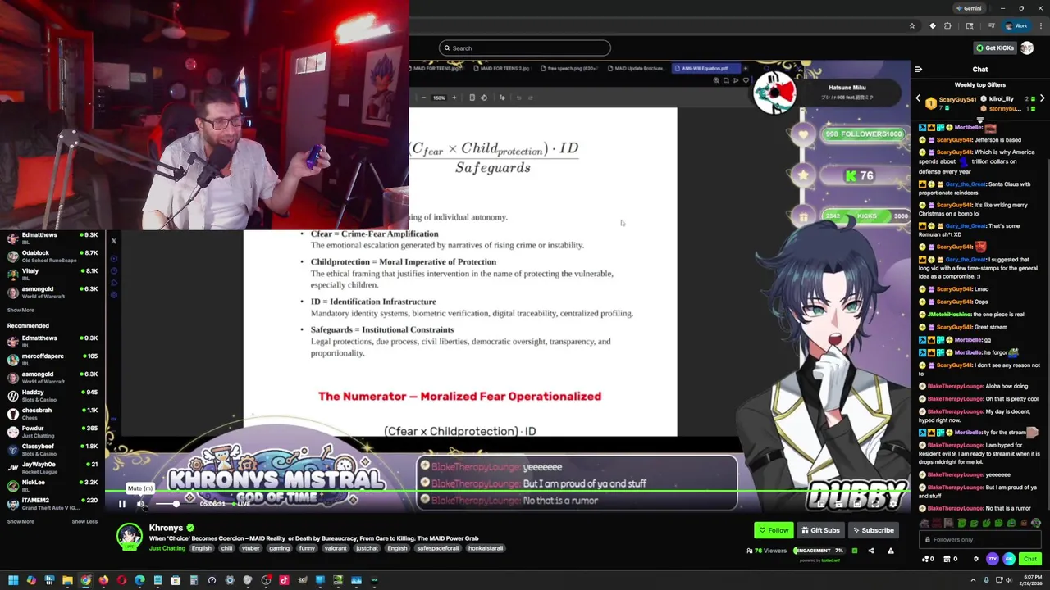Open chessbrah recommended channel
The image size is (1050, 590).
click(x=52, y=413)
